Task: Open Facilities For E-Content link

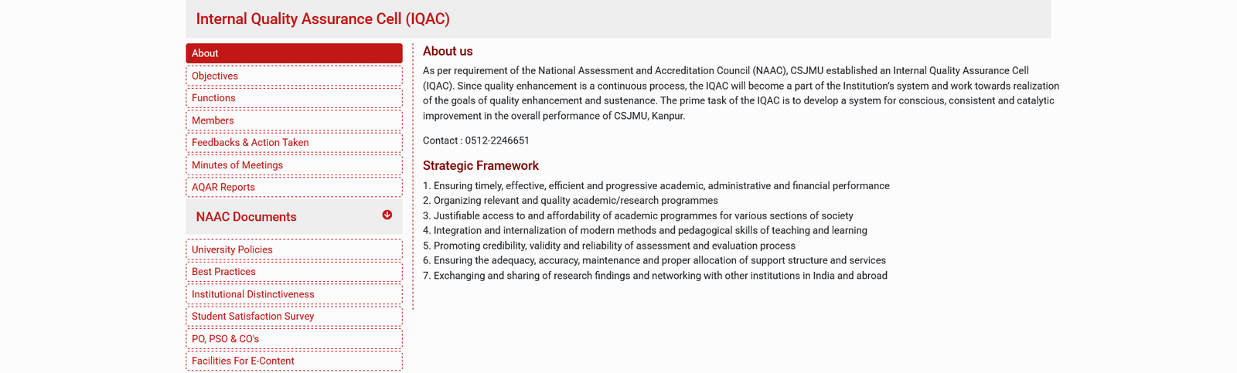Action: pos(243,361)
